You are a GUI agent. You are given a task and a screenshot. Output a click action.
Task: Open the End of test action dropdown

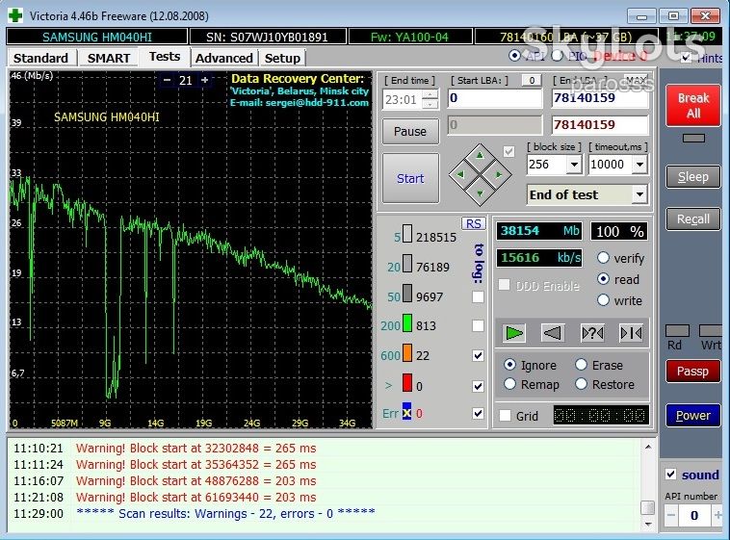pyautogui.click(x=640, y=194)
